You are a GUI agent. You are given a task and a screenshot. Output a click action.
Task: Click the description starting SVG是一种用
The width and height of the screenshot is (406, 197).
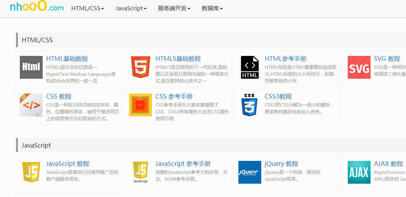390,71
